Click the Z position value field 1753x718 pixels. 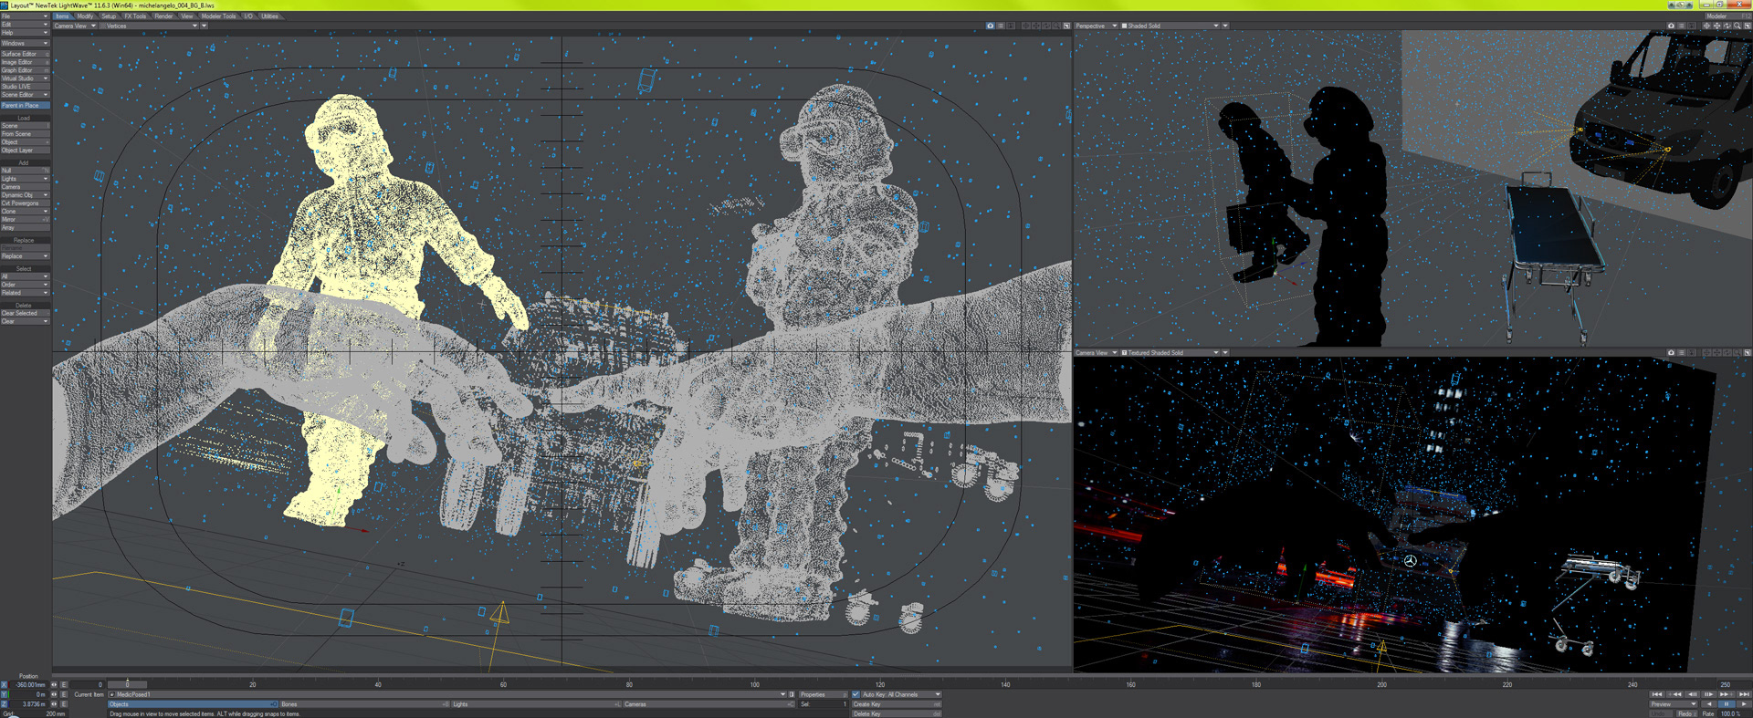(x=29, y=704)
